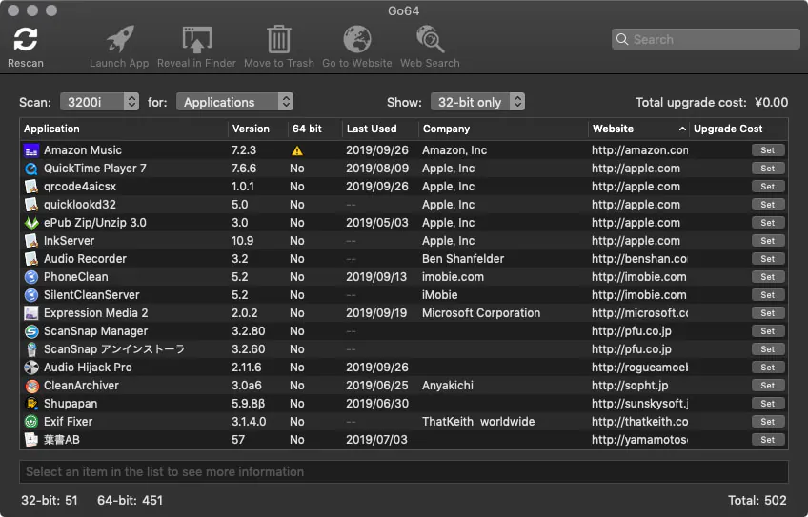Select the Amazon Music application name
Viewport: 808px width, 517px height.
tap(83, 150)
